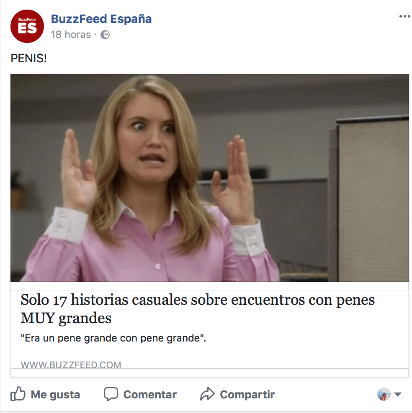Viewport: 412px width, 413px height.
Task: Expand the post-as identity dropdown arrow
Action: (x=398, y=395)
